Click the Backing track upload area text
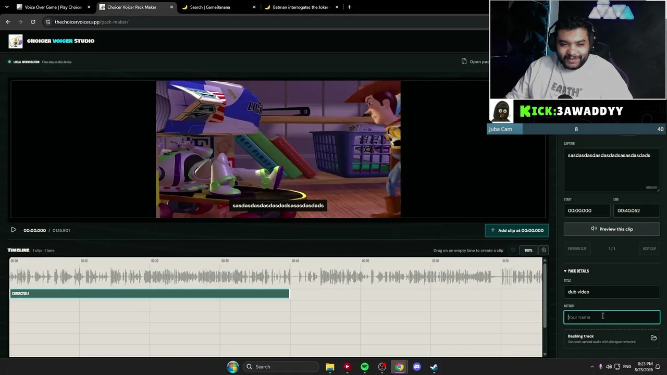 coord(601,339)
